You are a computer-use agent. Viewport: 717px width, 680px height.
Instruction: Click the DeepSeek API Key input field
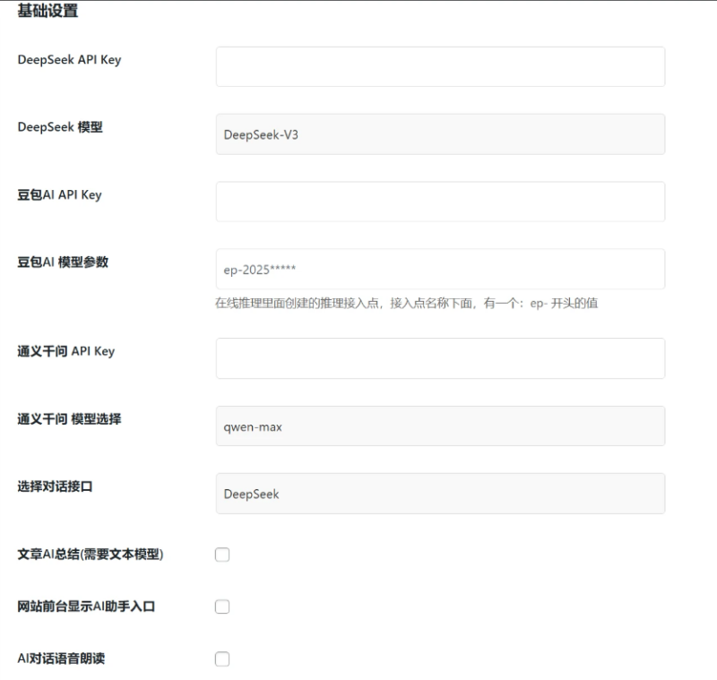click(x=439, y=65)
